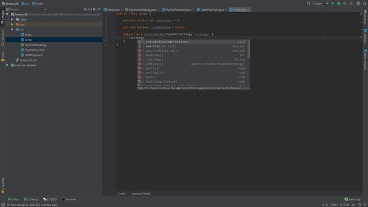Toggle the Ant Build side tab
The height and width of the screenshot is (207, 368).
tap(365, 17)
